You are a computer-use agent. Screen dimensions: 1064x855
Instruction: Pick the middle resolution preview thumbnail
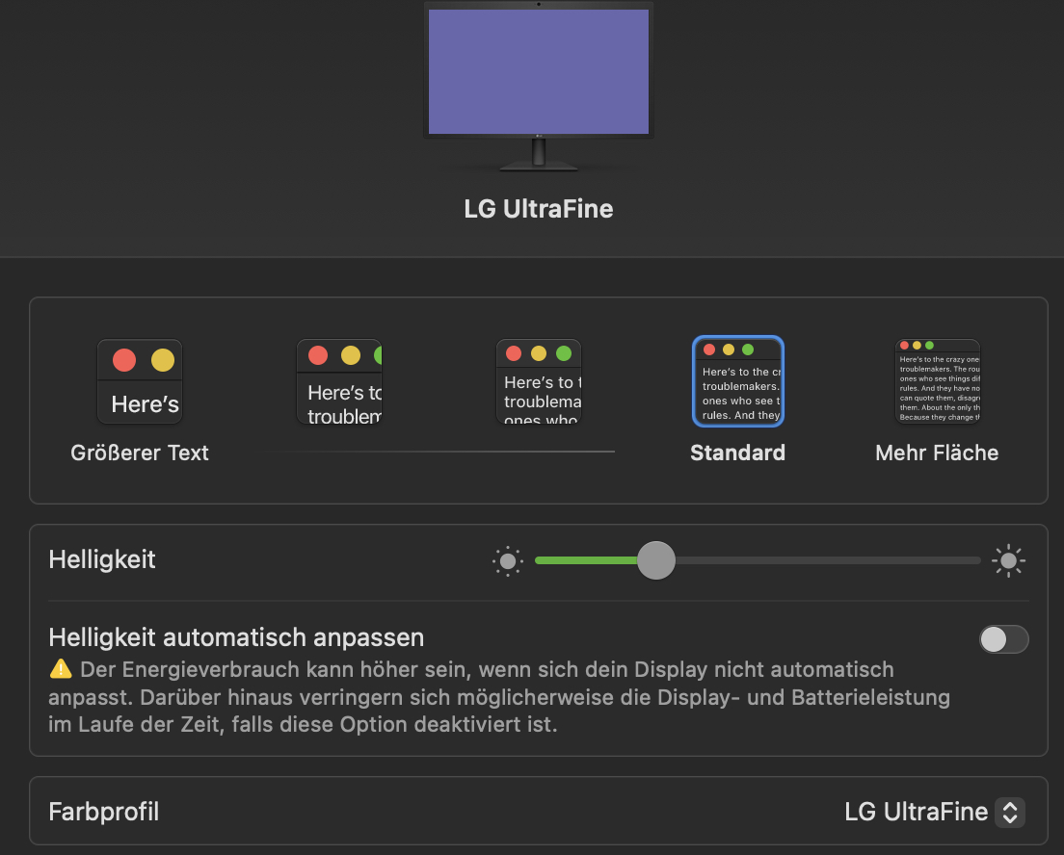pyautogui.click(x=539, y=381)
